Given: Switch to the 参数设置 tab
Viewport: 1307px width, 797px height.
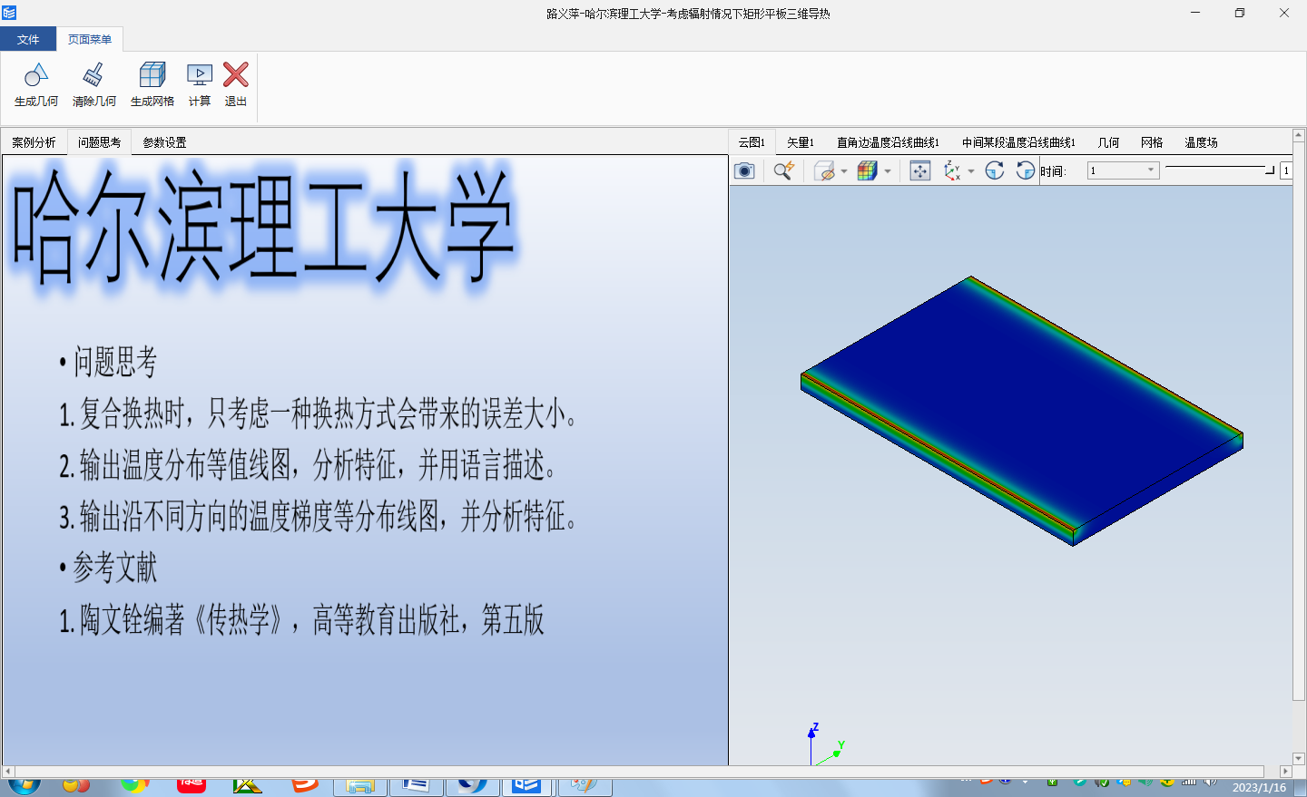Looking at the screenshot, I should point(164,142).
